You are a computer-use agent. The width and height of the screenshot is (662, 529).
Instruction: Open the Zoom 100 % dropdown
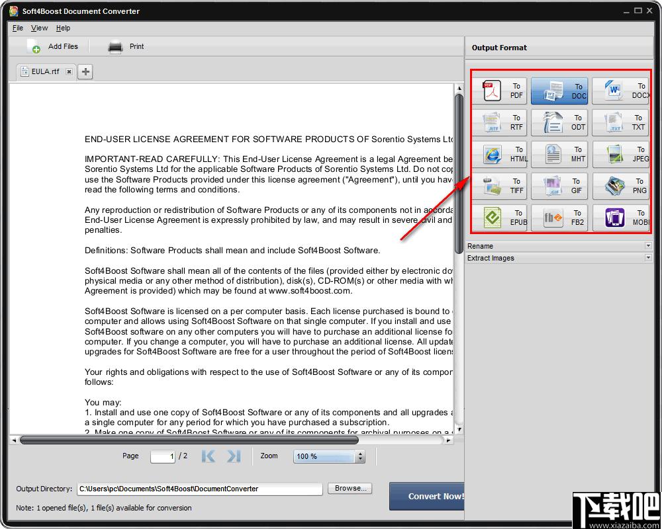(329, 456)
